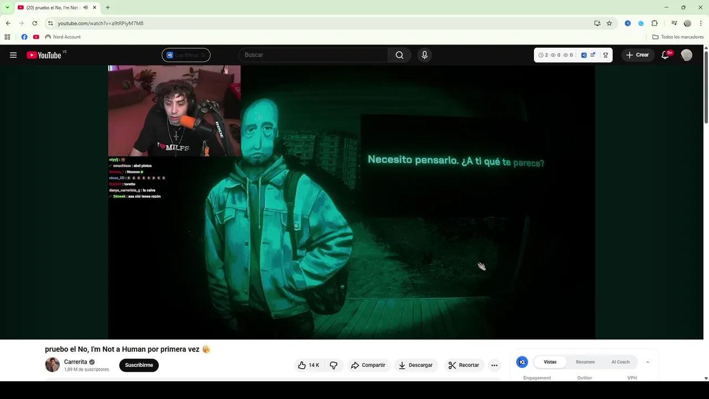
Task: Go back to previous page
Action: point(8,23)
